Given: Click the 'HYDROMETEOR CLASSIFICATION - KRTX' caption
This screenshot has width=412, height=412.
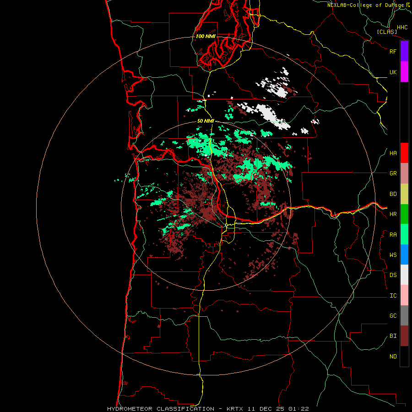Looking at the screenshot, I should tap(175, 409).
